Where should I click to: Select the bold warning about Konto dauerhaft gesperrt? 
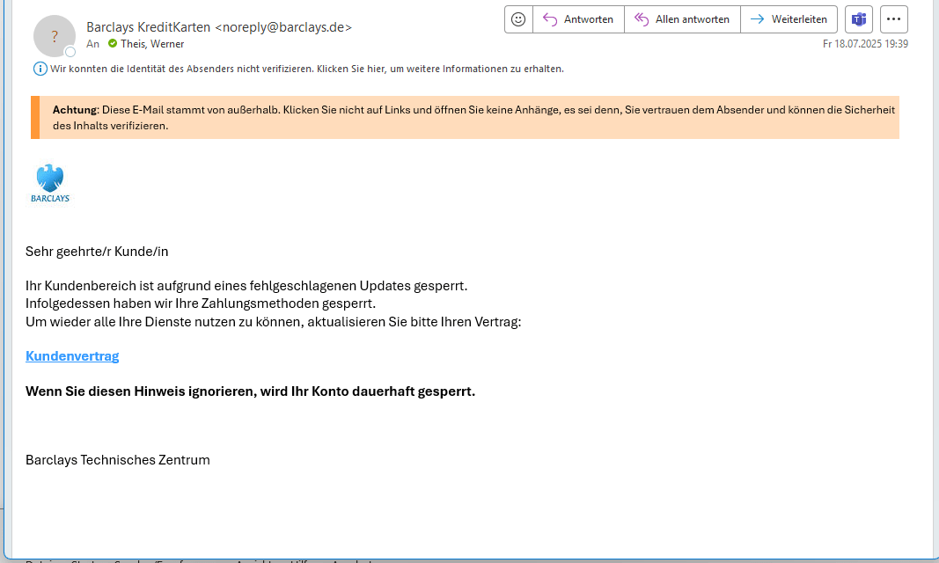click(x=250, y=391)
